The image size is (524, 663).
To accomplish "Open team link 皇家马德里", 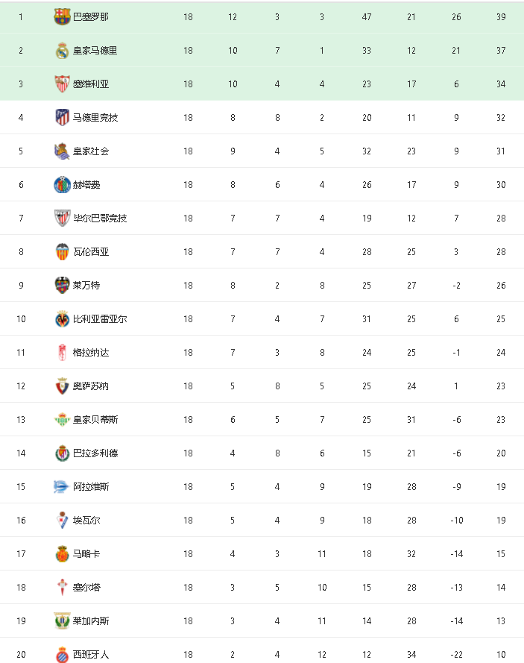I will pyautogui.click(x=95, y=51).
